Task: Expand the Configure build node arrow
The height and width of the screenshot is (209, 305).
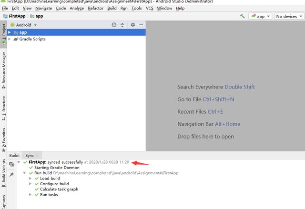Action: click(x=30, y=184)
